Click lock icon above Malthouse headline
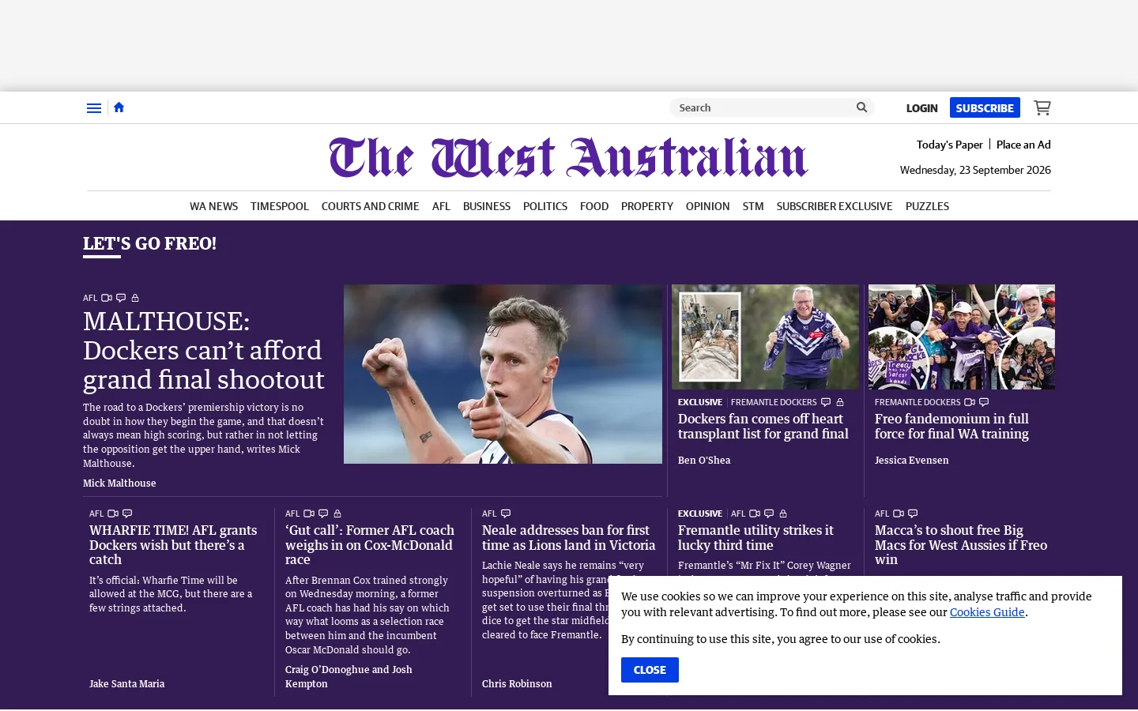This screenshot has width=1138, height=711. (x=135, y=298)
